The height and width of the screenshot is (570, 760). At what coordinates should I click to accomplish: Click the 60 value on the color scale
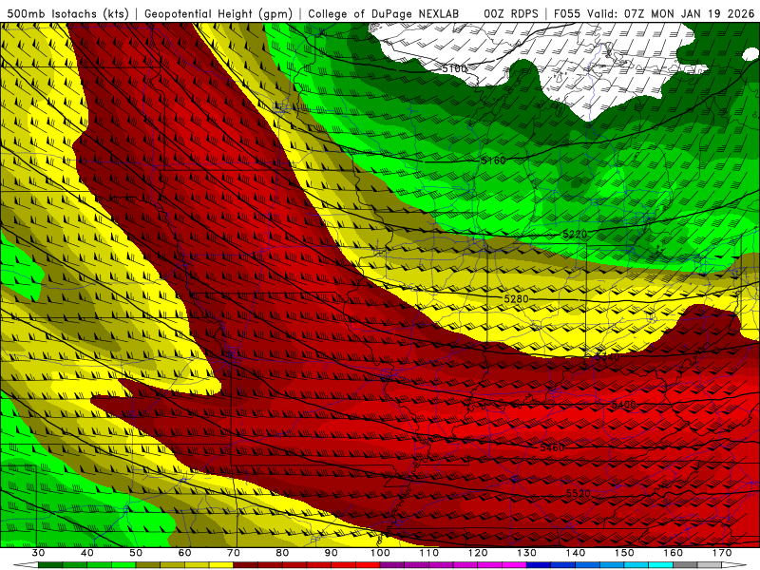(x=184, y=553)
